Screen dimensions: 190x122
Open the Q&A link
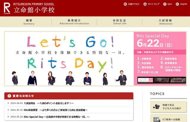point(170,4)
